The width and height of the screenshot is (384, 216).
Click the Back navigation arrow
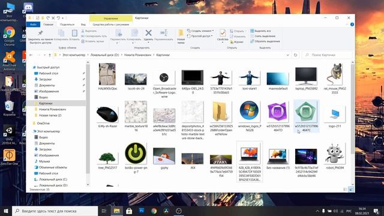pos(31,55)
